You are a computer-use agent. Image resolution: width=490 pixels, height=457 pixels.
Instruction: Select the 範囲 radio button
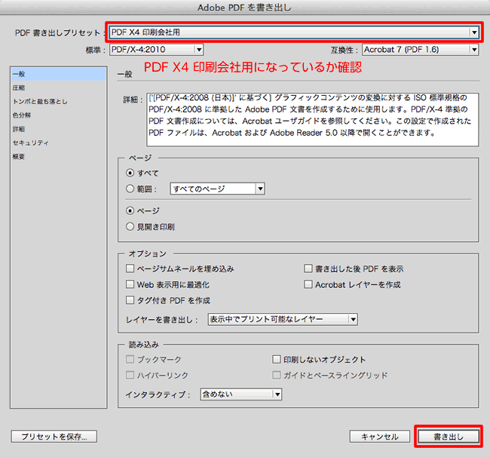tap(130, 189)
